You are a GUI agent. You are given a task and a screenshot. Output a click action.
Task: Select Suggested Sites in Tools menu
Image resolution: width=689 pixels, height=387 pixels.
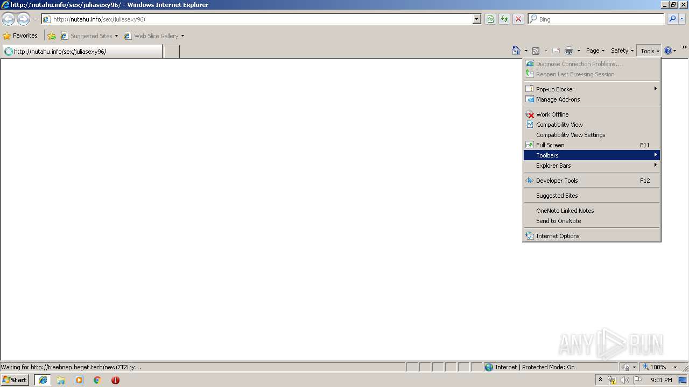click(x=592, y=196)
